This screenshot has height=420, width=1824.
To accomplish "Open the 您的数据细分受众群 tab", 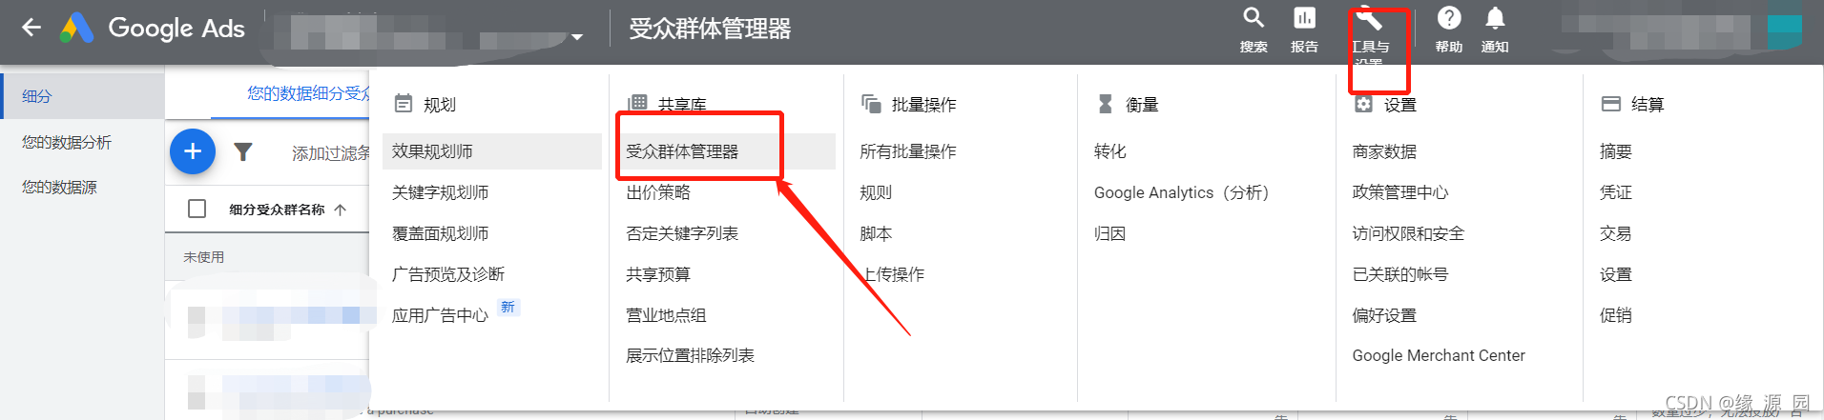I will tap(308, 93).
